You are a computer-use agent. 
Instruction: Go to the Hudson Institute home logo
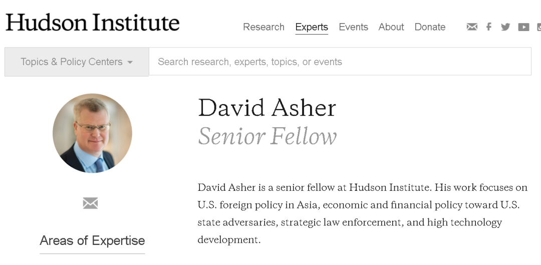(x=93, y=23)
